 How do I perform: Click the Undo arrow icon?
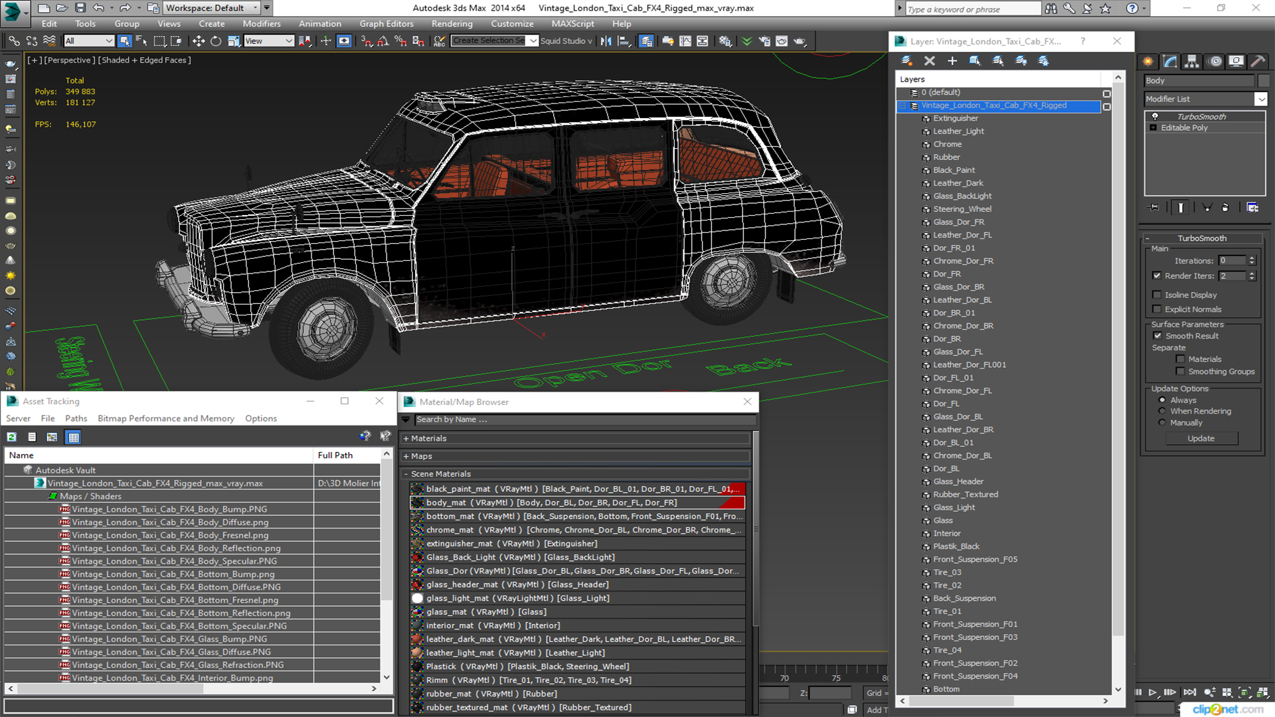(98, 8)
